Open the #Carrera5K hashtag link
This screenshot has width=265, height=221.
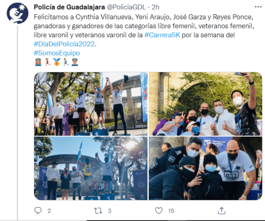pyautogui.click(x=162, y=35)
